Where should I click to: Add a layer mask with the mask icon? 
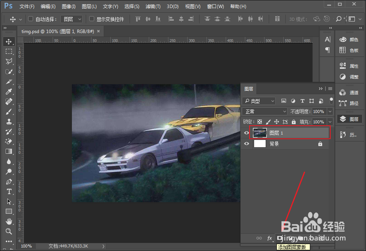coord(279,238)
